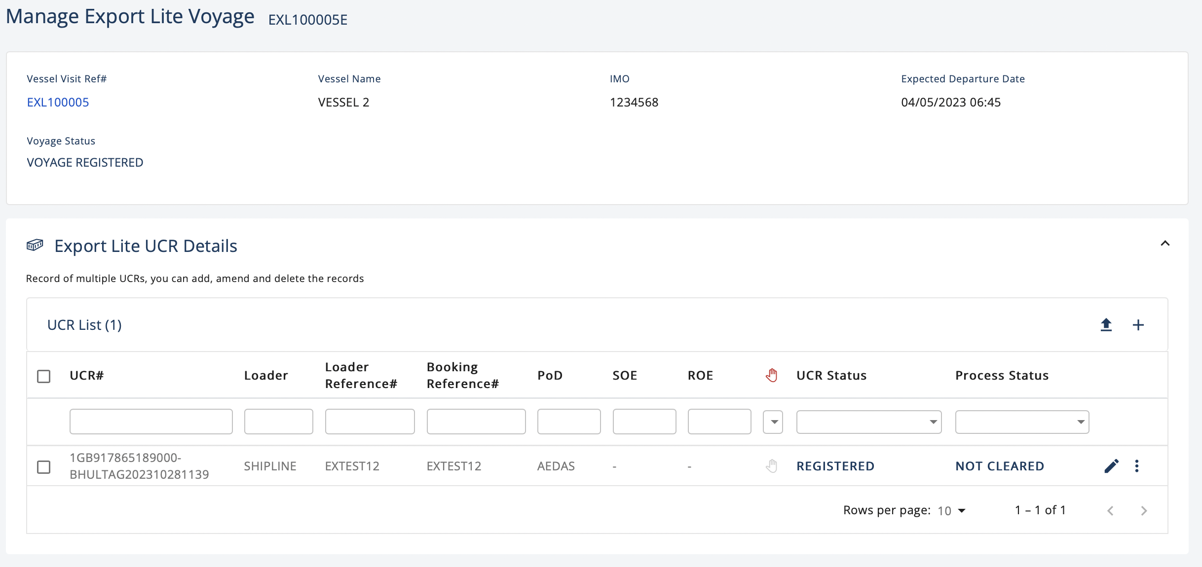Go to previous page arrow
Image resolution: width=1202 pixels, height=567 pixels.
point(1110,511)
